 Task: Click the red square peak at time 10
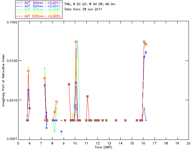click(x=76, y=42)
